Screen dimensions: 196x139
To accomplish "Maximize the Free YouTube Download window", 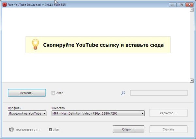I will pyautogui.click(x=181, y=5).
